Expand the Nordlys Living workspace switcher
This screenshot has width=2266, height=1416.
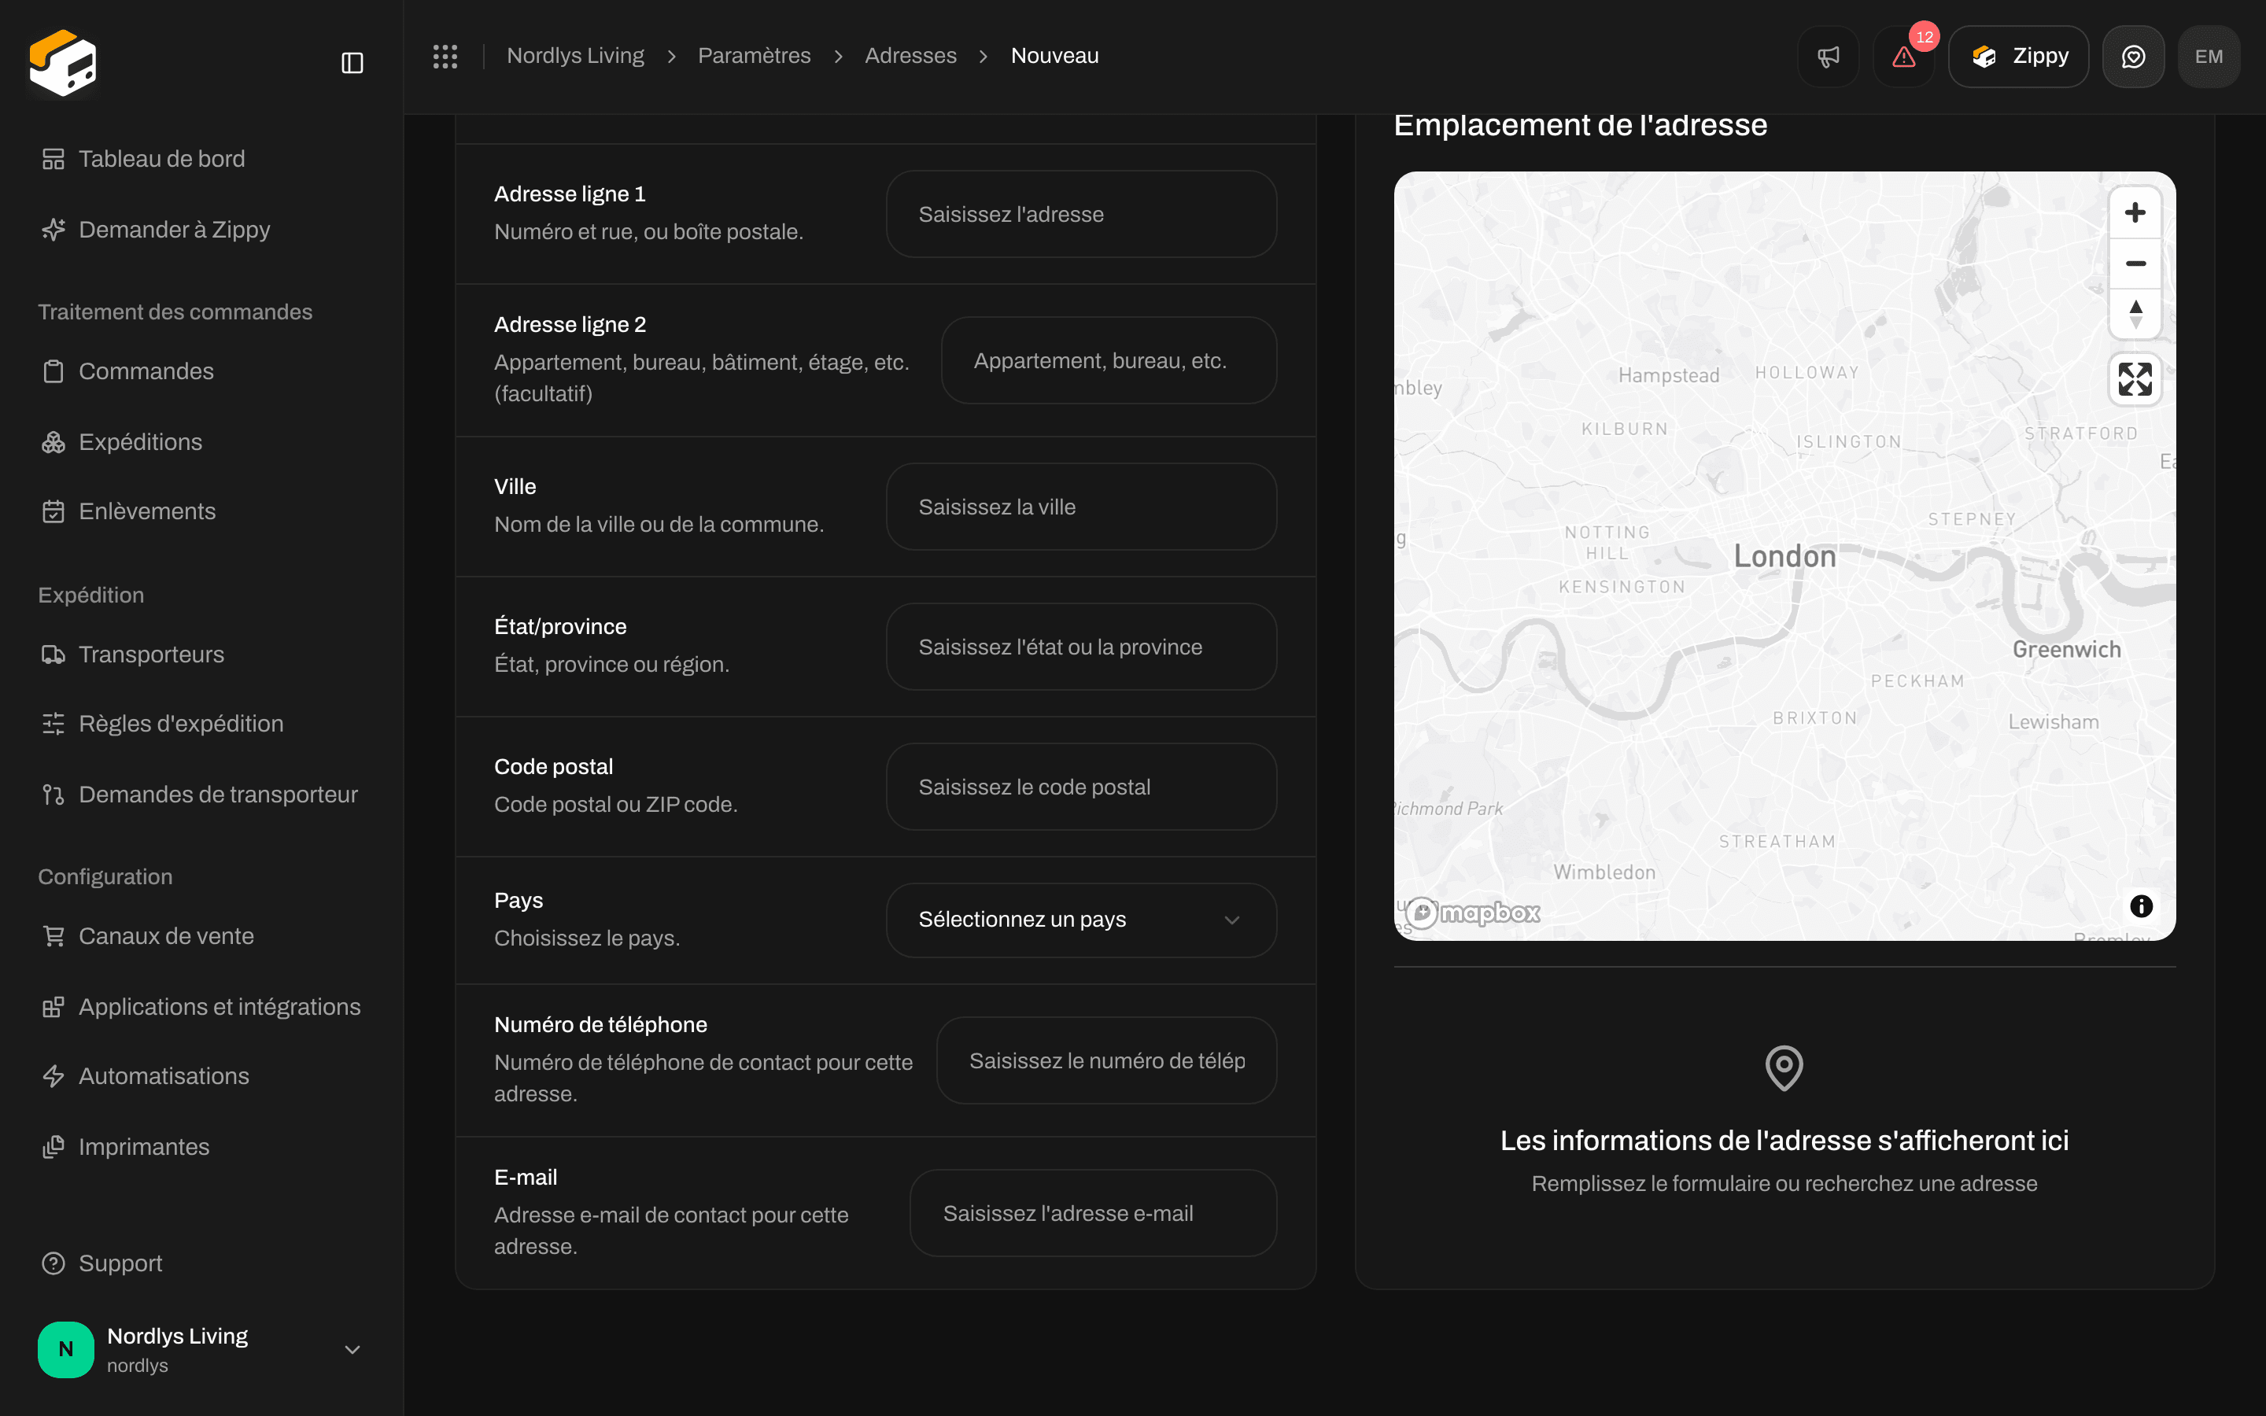[201, 1348]
